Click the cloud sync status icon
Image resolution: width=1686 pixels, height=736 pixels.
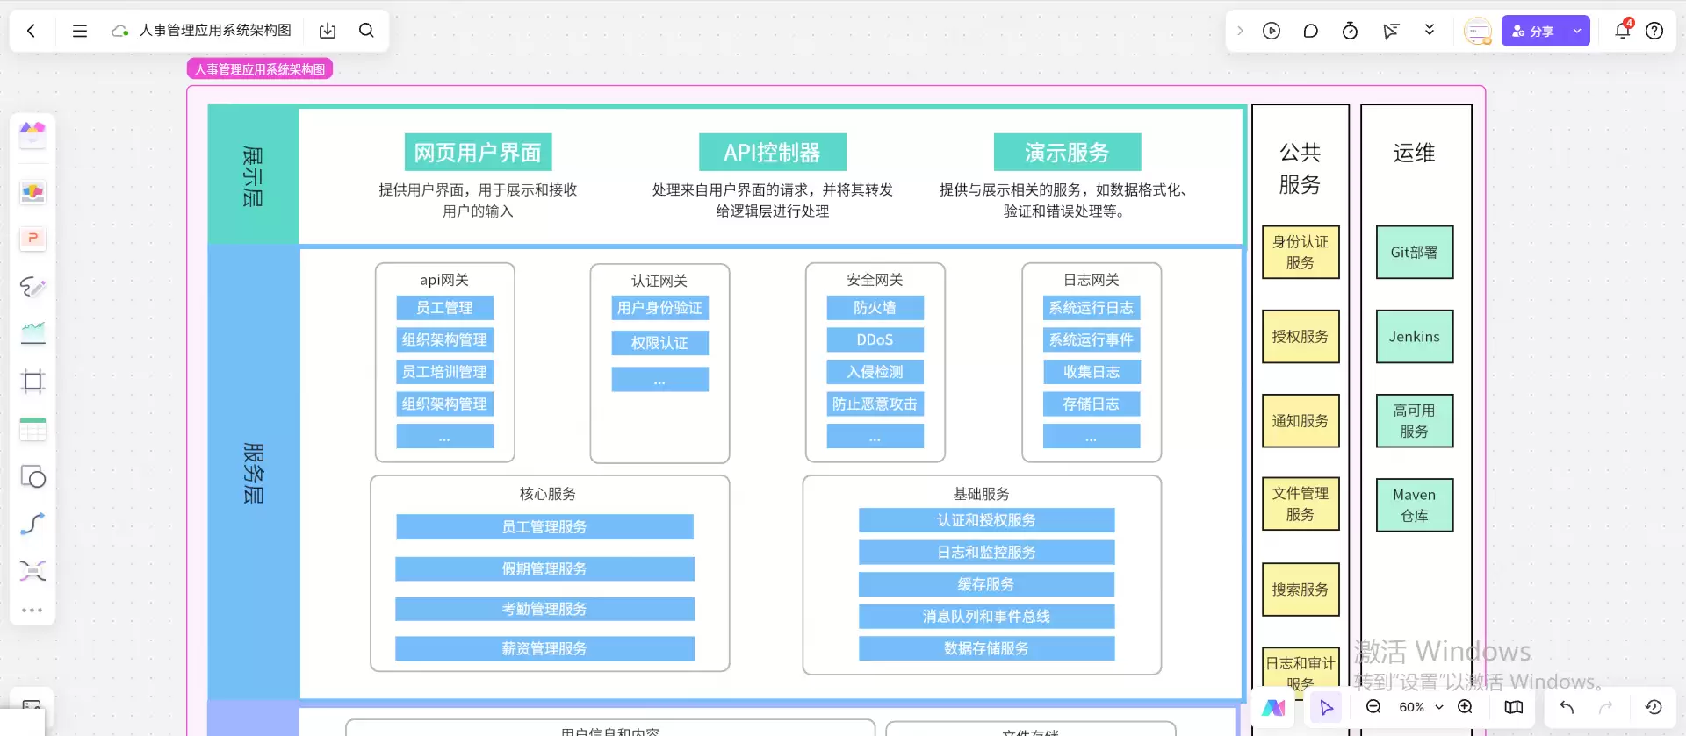click(x=120, y=31)
